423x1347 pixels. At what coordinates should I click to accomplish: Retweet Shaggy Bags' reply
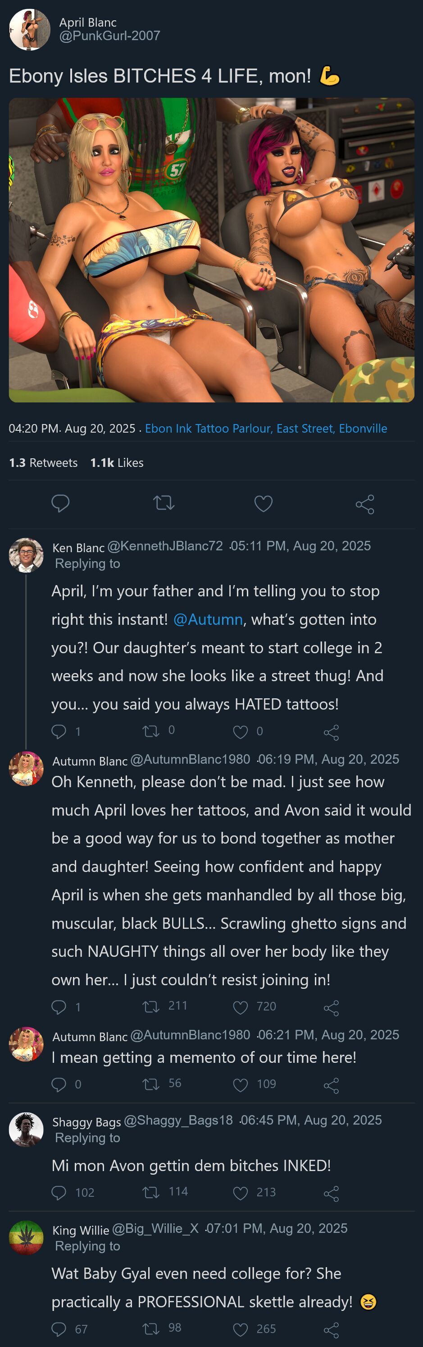[151, 1192]
